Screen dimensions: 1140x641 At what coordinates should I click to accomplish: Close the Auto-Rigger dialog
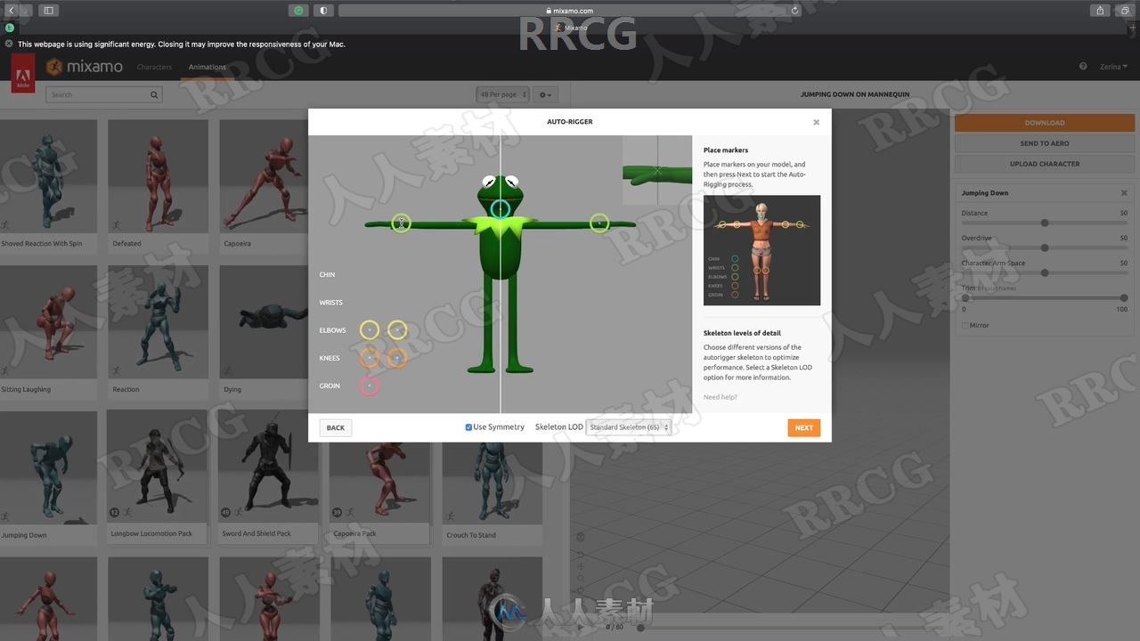click(x=816, y=122)
